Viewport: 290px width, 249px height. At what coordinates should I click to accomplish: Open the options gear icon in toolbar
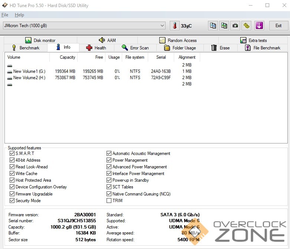point(246,26)
